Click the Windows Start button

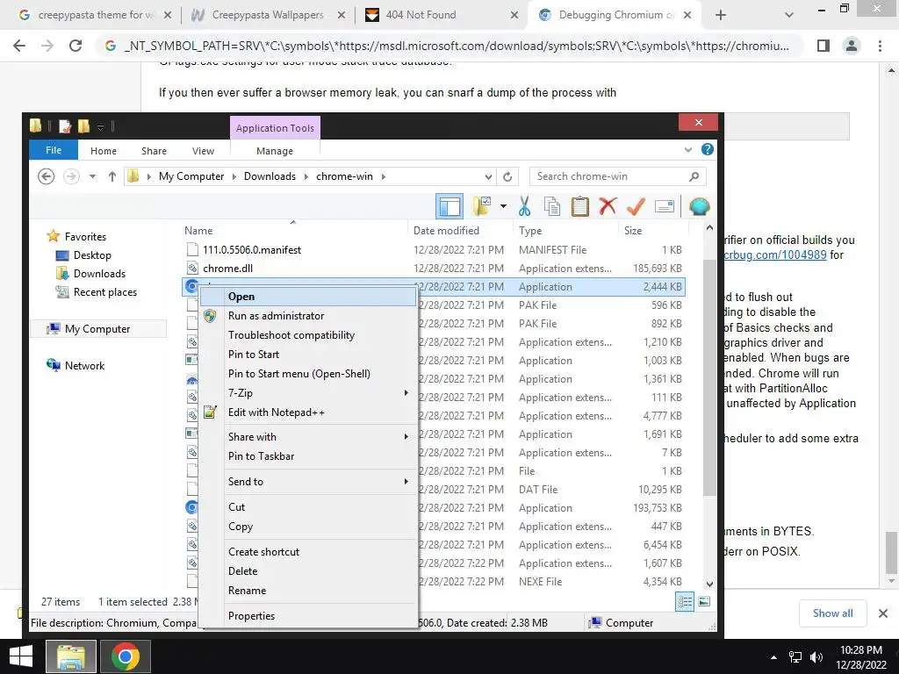[x=21, y=656]
